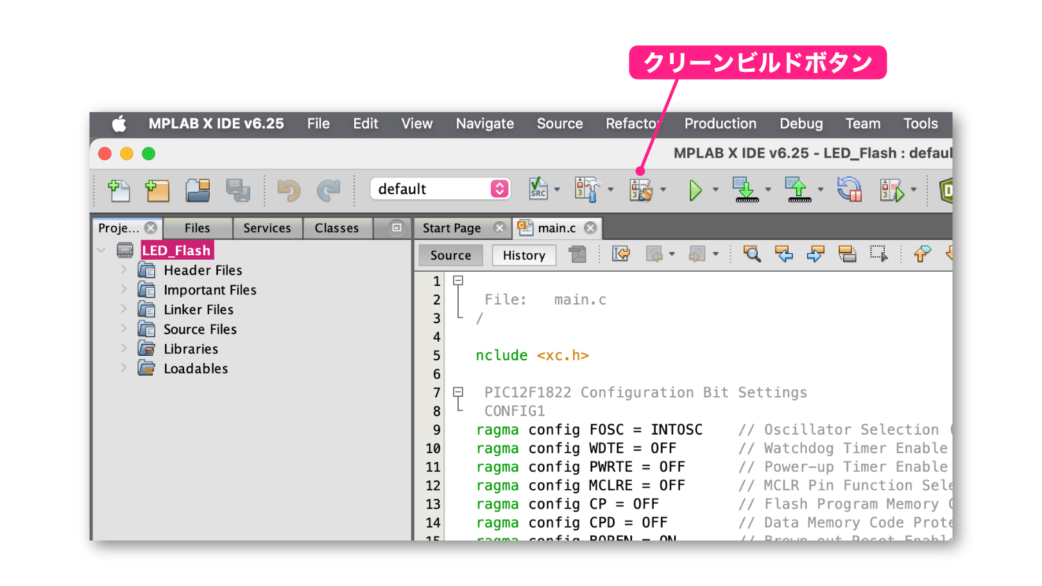Open the Debug menu
The image size is (1042, 586).
coord(801,124)
